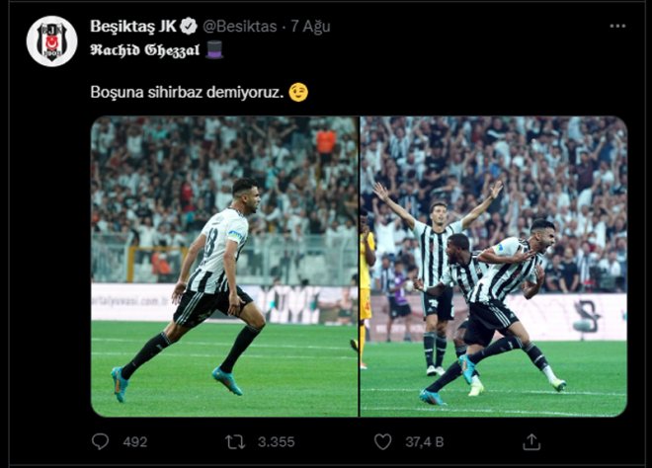The width and height of the screenshot is (652, 468).
Task: Like the tweet with the heart icon
Action: point(382,441)
